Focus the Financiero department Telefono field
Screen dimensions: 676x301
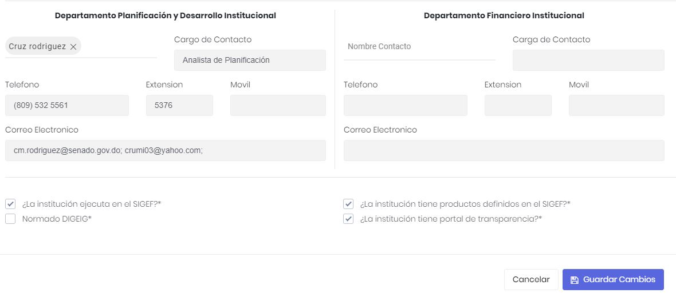click(x=406, y=106)
